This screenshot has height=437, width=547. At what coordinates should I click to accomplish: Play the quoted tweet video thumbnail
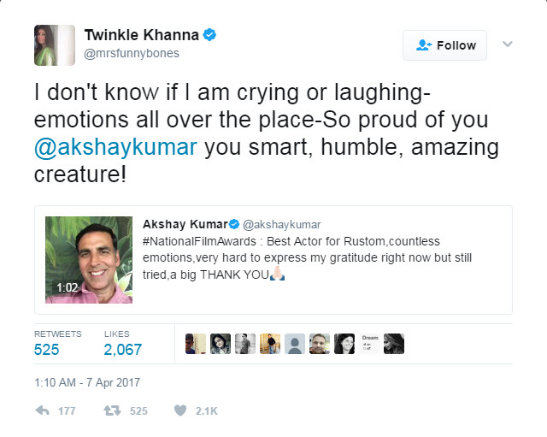(x=89, y=259)
